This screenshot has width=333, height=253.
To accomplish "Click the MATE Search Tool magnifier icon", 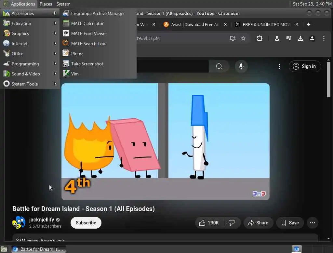I will pos(66,43).
